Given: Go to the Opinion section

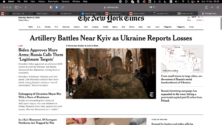Looking at the screenshot, I should pyautogui.click(x=77, y=27).
